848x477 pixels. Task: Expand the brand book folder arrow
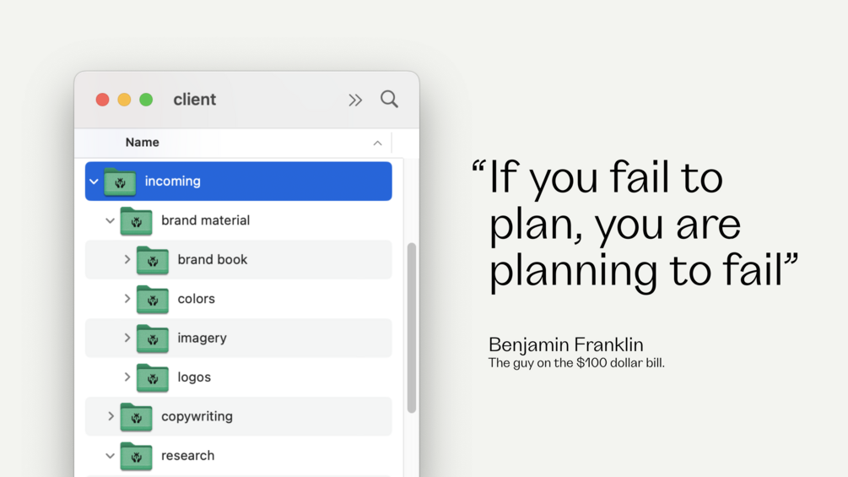coord(127,260)
